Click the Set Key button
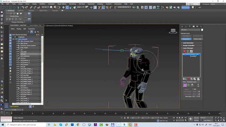This screenshot has height=127, width=226. click(196, 120)
